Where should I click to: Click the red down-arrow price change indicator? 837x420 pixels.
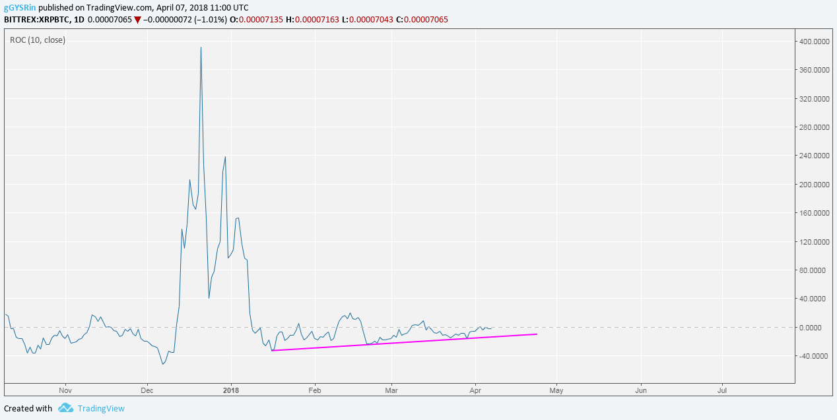pos(137,20)
